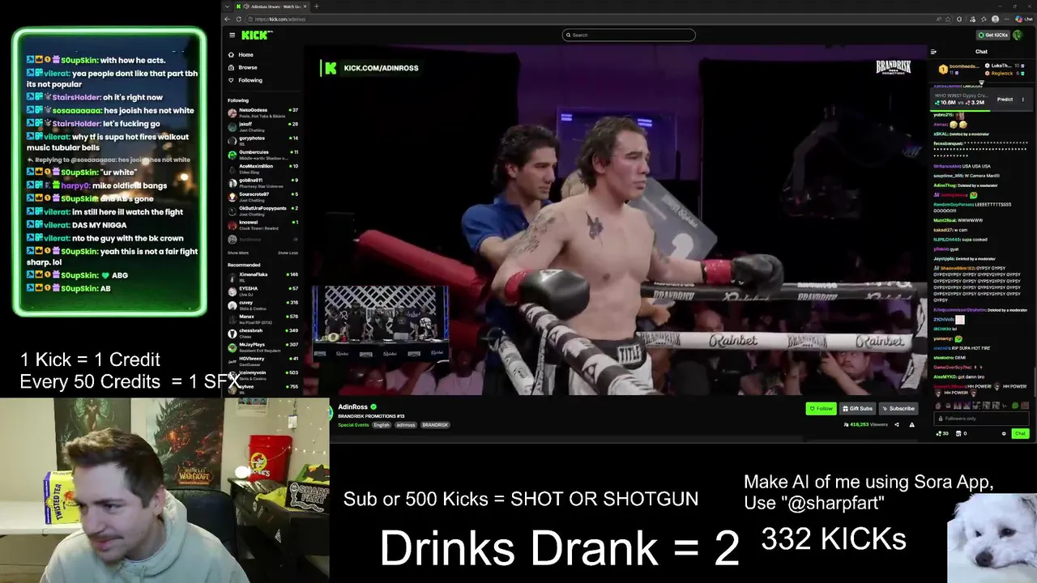
Task: Expand the gifter leaderboard chevron
Action: pyautogui.click(x=981, y=83)
